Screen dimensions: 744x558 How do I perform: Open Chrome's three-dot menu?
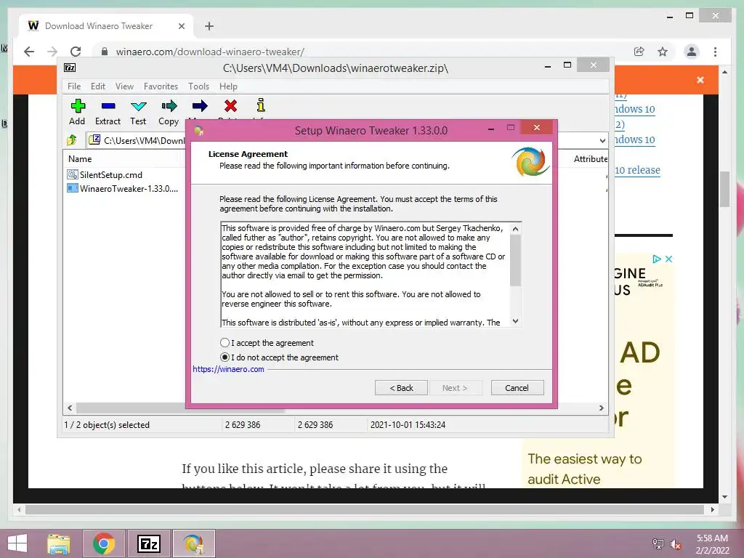[715, 52]
